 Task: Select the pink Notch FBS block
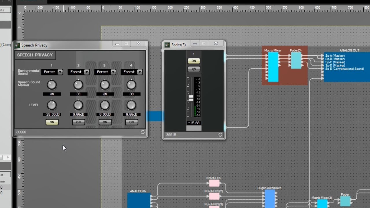pyautogui.click(x=214, y=183)
